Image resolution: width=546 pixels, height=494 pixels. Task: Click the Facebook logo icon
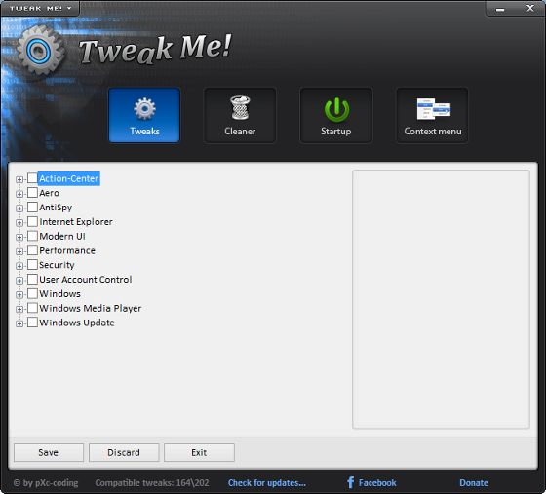[x=351, y=482]
